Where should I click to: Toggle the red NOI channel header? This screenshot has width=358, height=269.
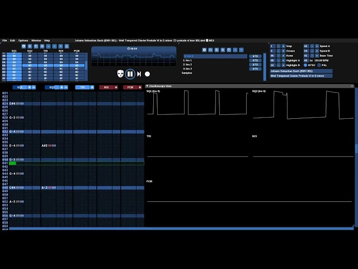106,87
